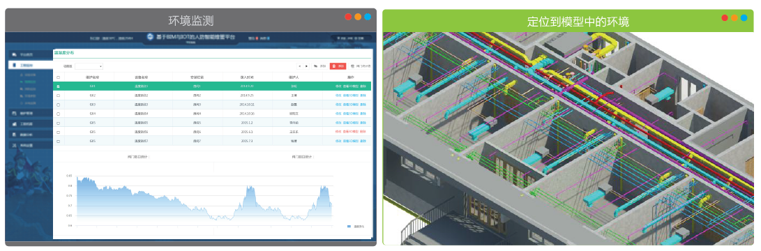Go to previous page with left arrow

point(300,66)
